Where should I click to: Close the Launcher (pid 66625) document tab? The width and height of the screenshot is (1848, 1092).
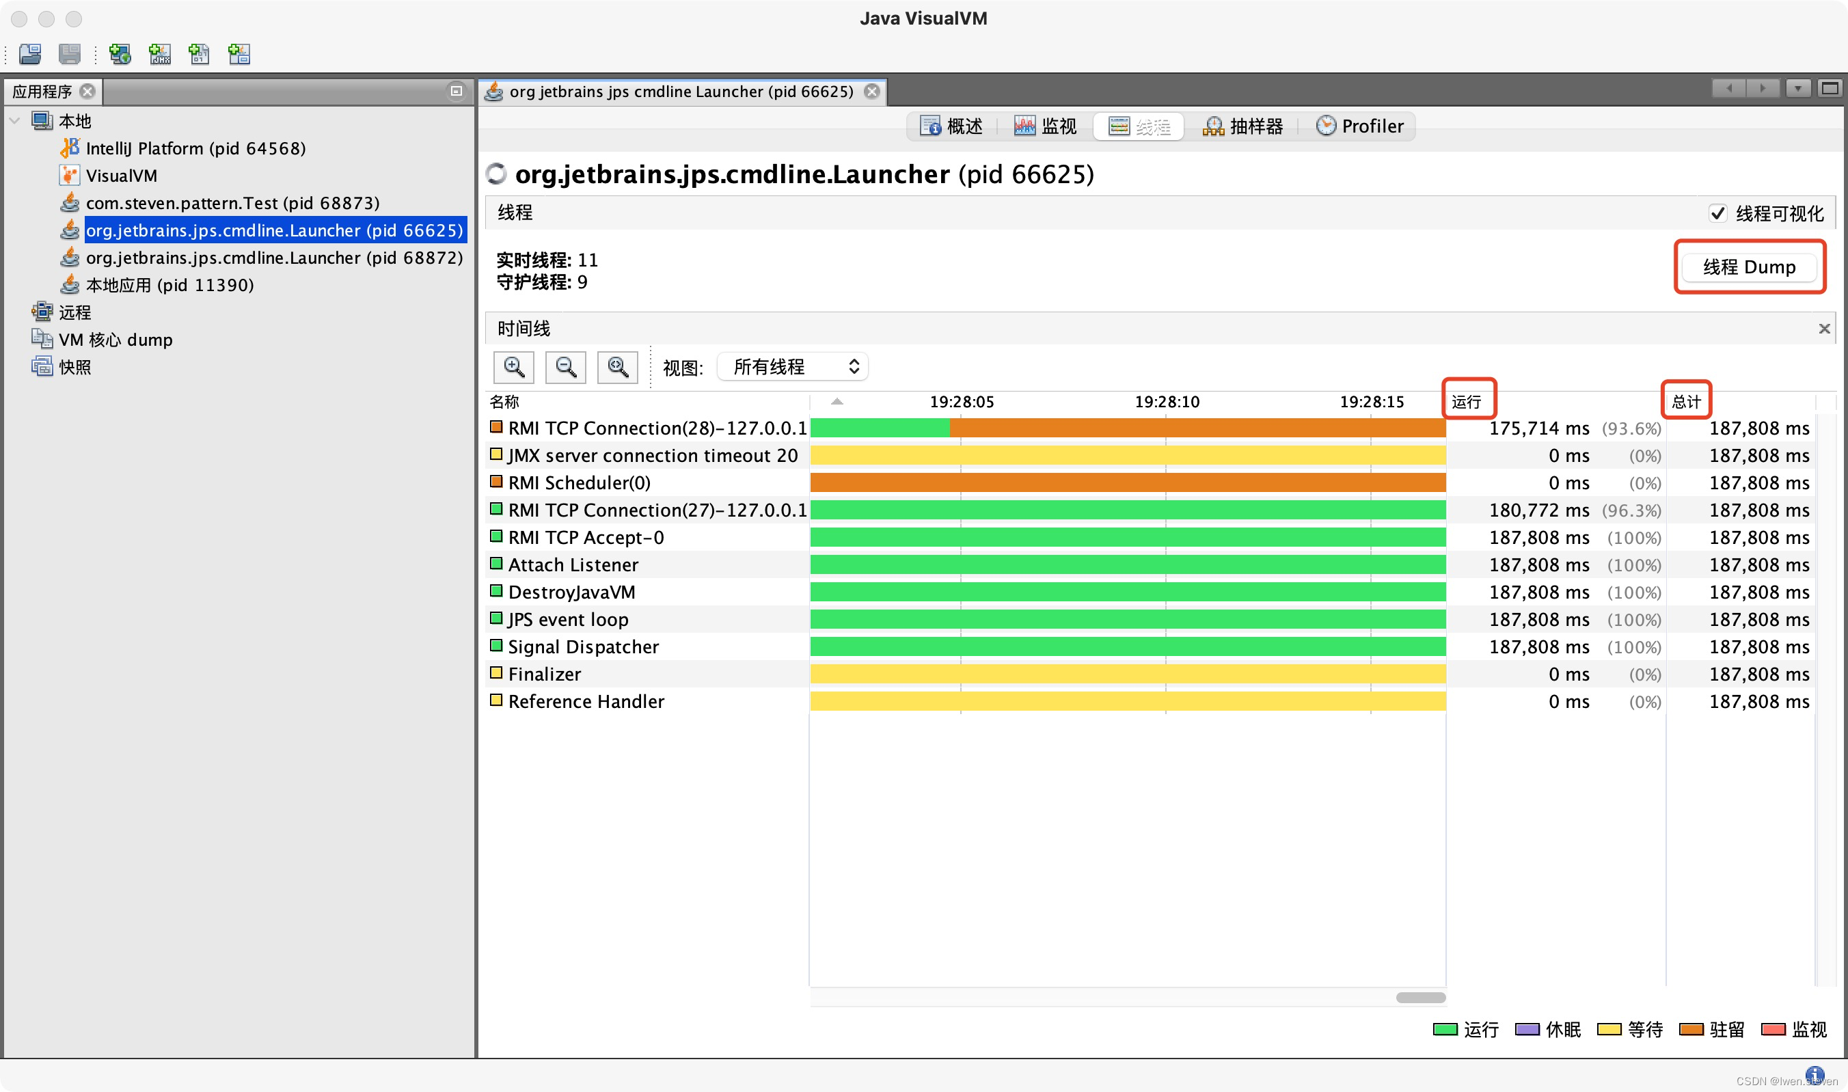point(872,92)
